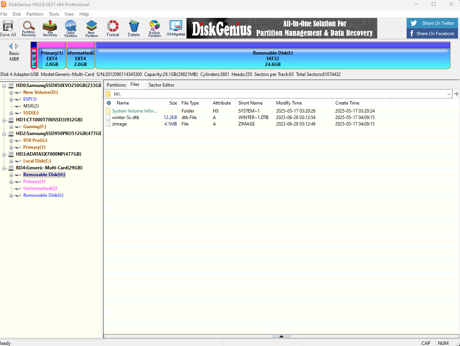Open Quick Partition
This screenshot has height=346, width=460.
(x=71, y=28)
